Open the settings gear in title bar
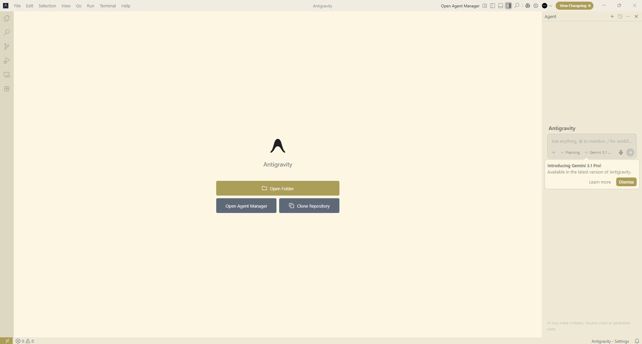This screenshot has height=344, width=642. [x=536, y=6]
